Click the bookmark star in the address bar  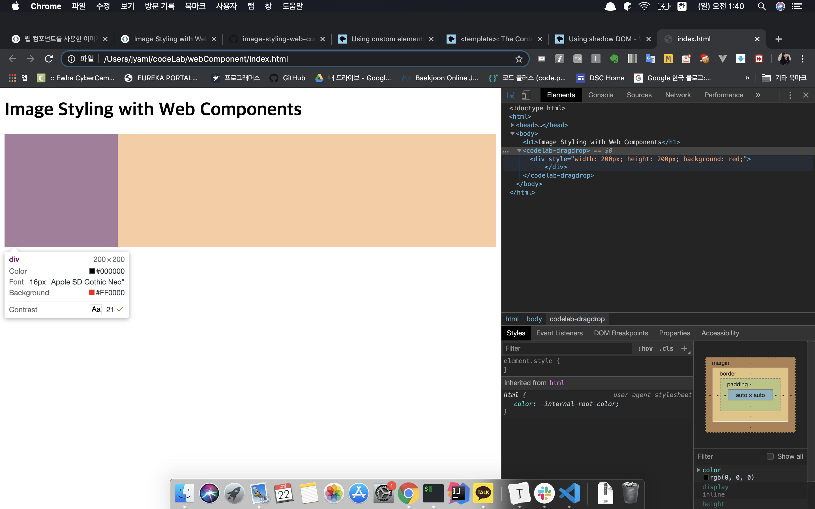pos(519,59)
